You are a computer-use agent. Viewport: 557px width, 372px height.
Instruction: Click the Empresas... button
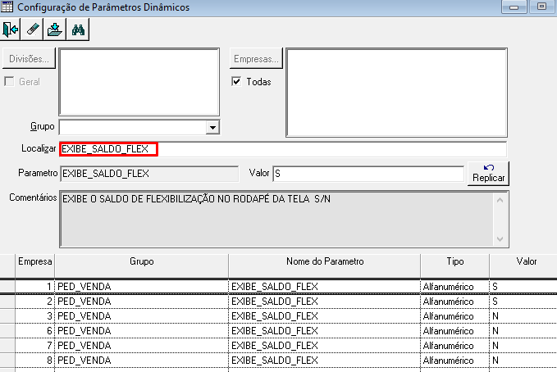[256, 58]
